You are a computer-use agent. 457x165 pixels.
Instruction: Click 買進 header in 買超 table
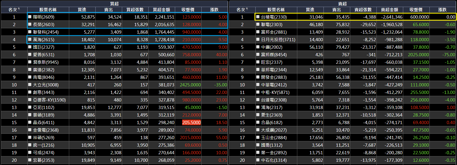(x=82, y=10)
